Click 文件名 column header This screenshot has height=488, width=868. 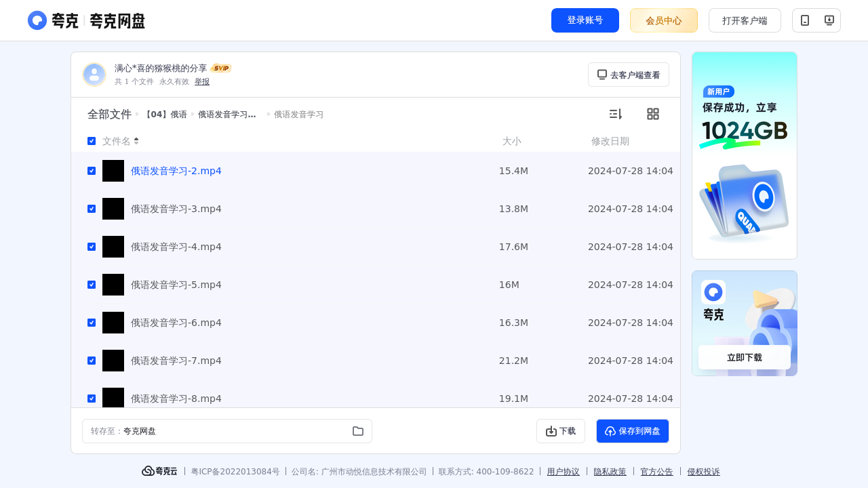(117, 141)
